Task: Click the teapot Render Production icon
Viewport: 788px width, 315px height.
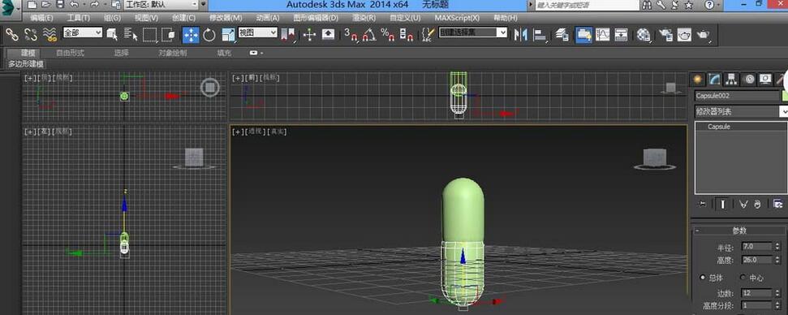Action: pos(703,35)
